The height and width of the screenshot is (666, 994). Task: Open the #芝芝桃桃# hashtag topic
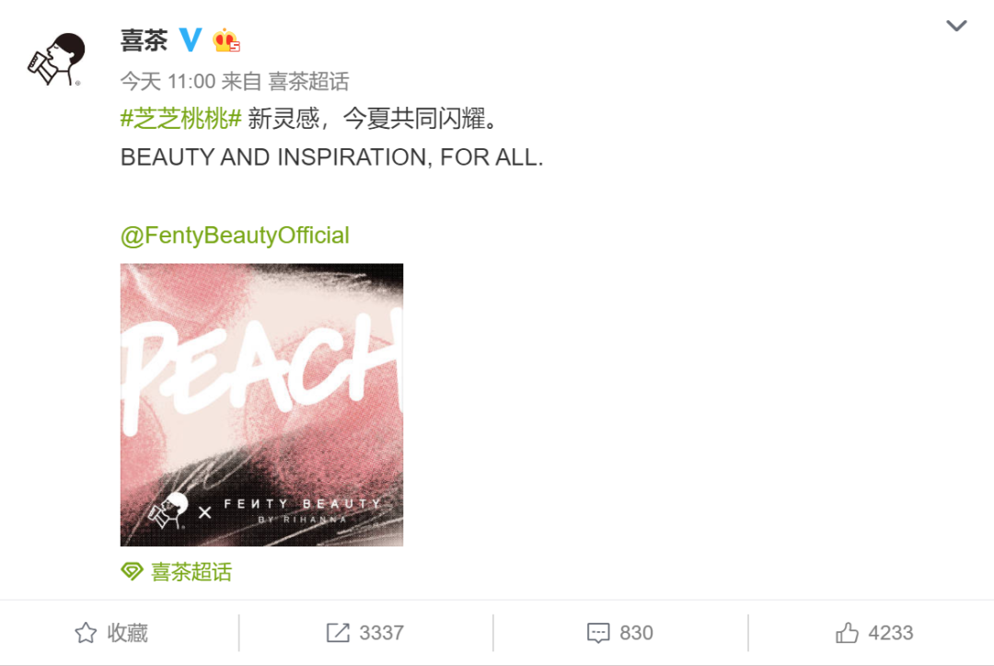pyautogui.click(x=181, y=119)
